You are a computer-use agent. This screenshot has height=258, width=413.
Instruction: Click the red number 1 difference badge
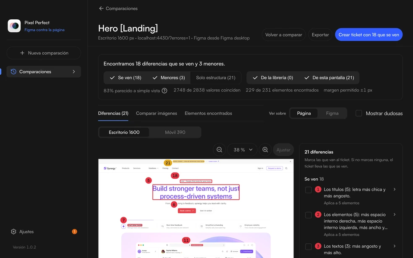click(x=318, y=189)
